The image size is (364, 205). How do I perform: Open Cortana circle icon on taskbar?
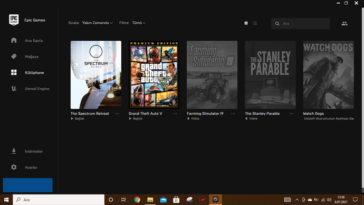111,200
